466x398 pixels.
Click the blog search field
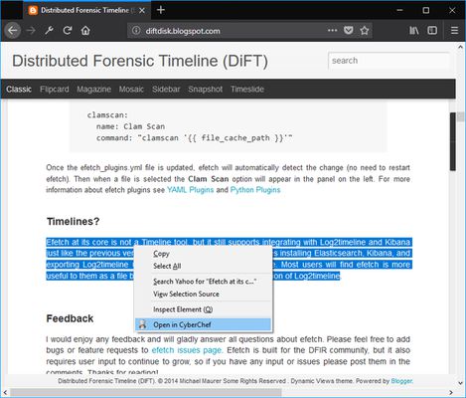click(388, 61)
